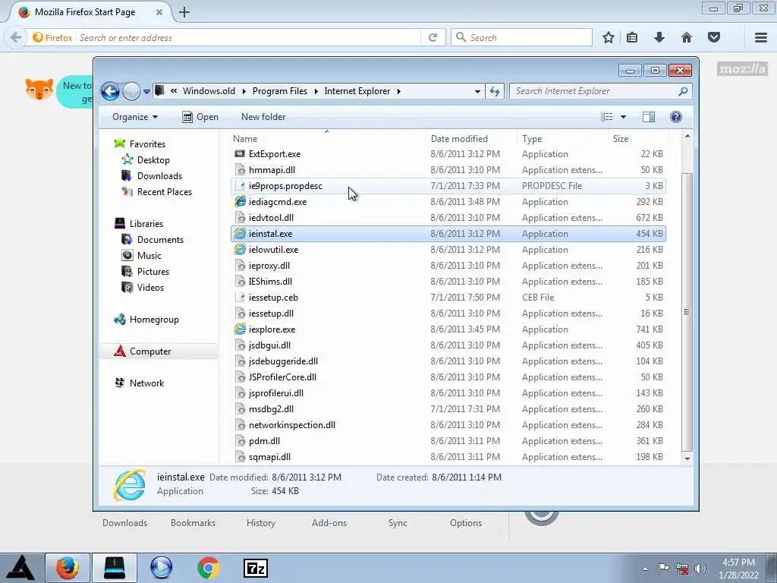Open the Documents library

160,239
